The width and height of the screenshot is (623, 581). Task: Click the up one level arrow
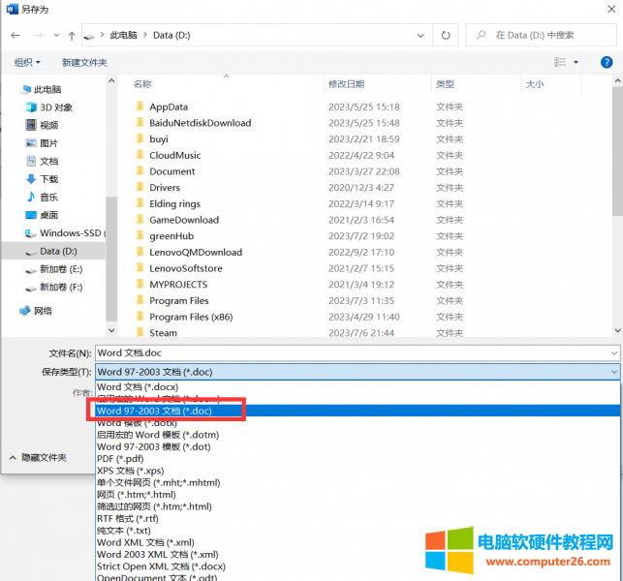(x=72, y=35)
